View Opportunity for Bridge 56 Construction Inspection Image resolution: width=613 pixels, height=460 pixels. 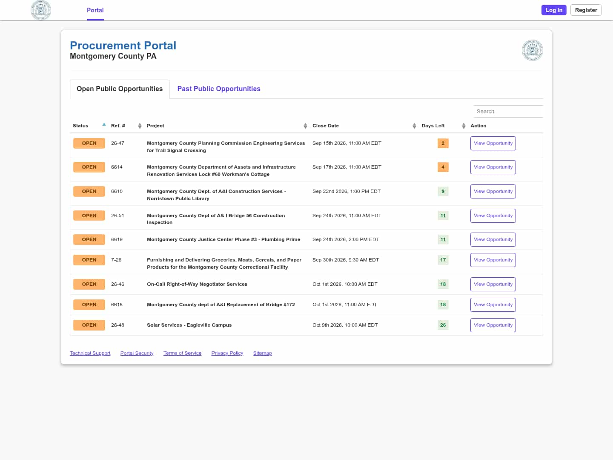[493, 216]
